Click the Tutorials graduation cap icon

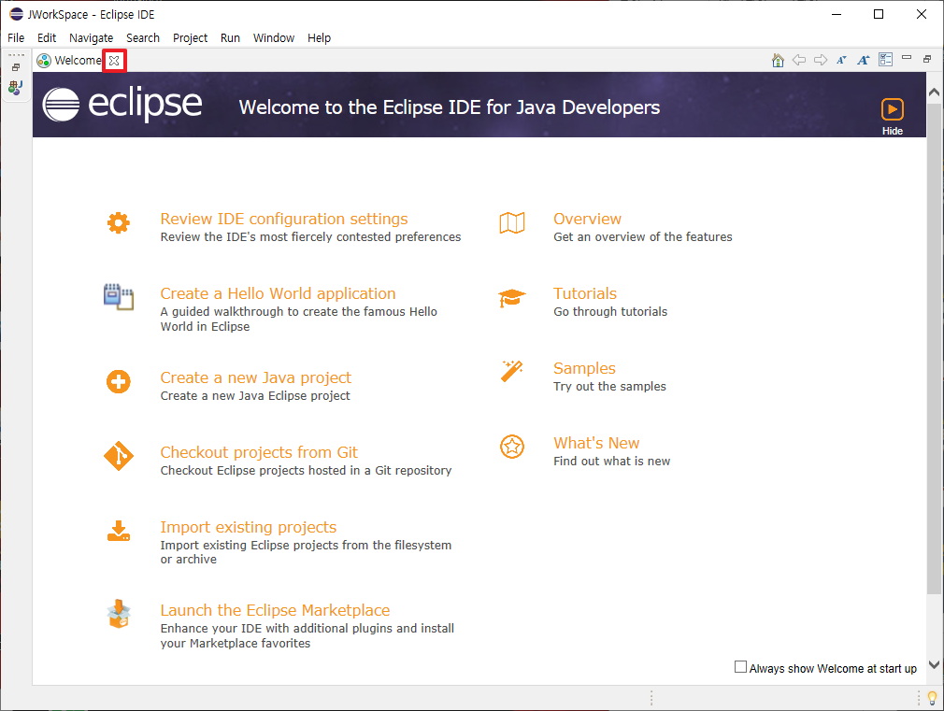click(x=512, y=298)
